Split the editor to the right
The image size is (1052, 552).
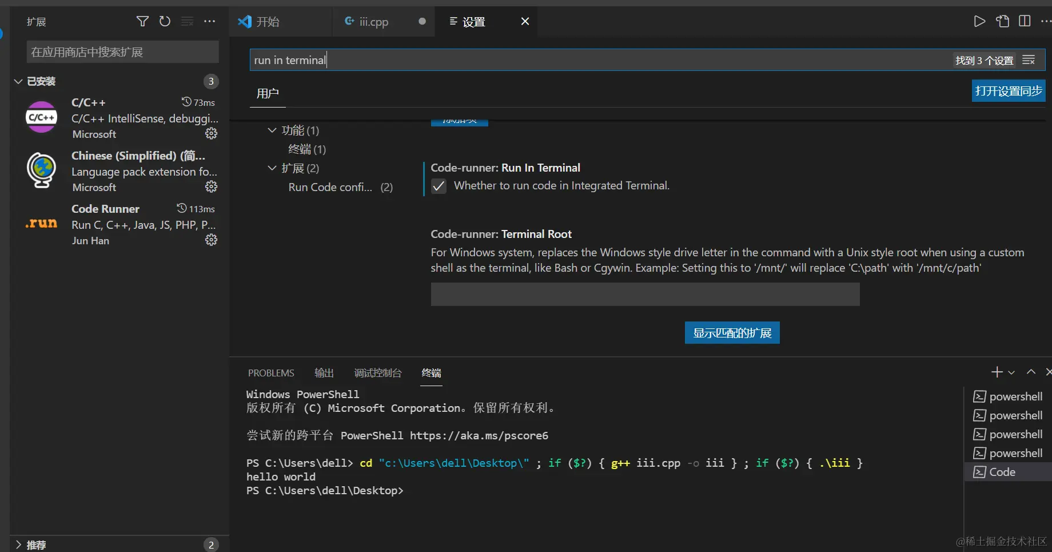(1025, 22)
